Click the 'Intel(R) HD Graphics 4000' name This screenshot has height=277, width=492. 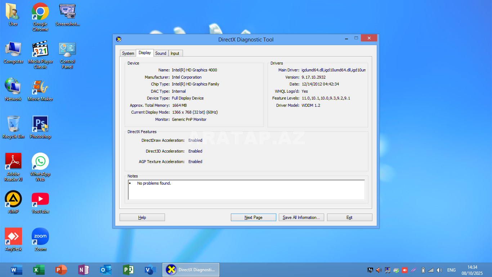click(x=194, y=70)
